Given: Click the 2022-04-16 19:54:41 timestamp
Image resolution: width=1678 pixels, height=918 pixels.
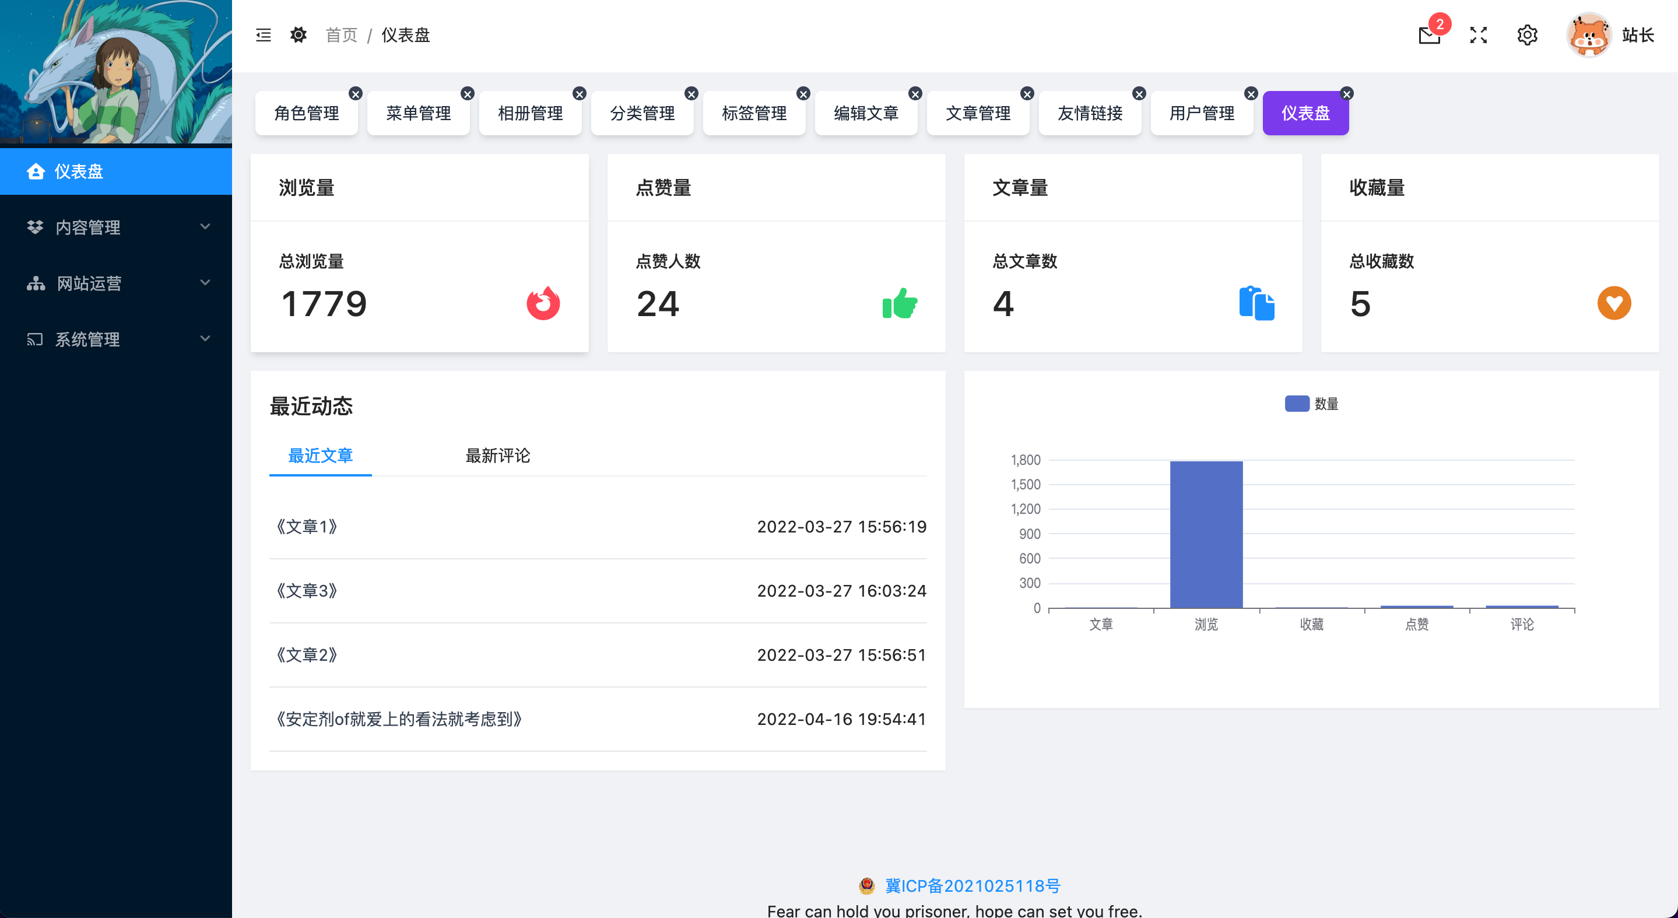Looking at the screenshot, I should coord(841,719).
